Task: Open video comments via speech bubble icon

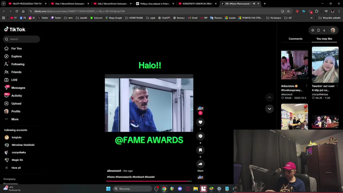Action: click(200, 136)
